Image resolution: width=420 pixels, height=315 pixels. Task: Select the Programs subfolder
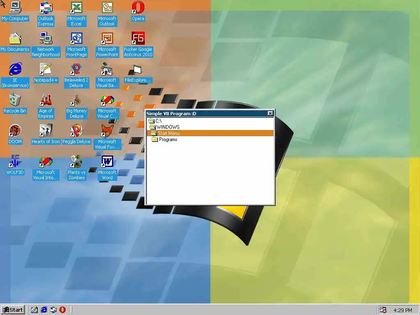(x=210, y=139)
